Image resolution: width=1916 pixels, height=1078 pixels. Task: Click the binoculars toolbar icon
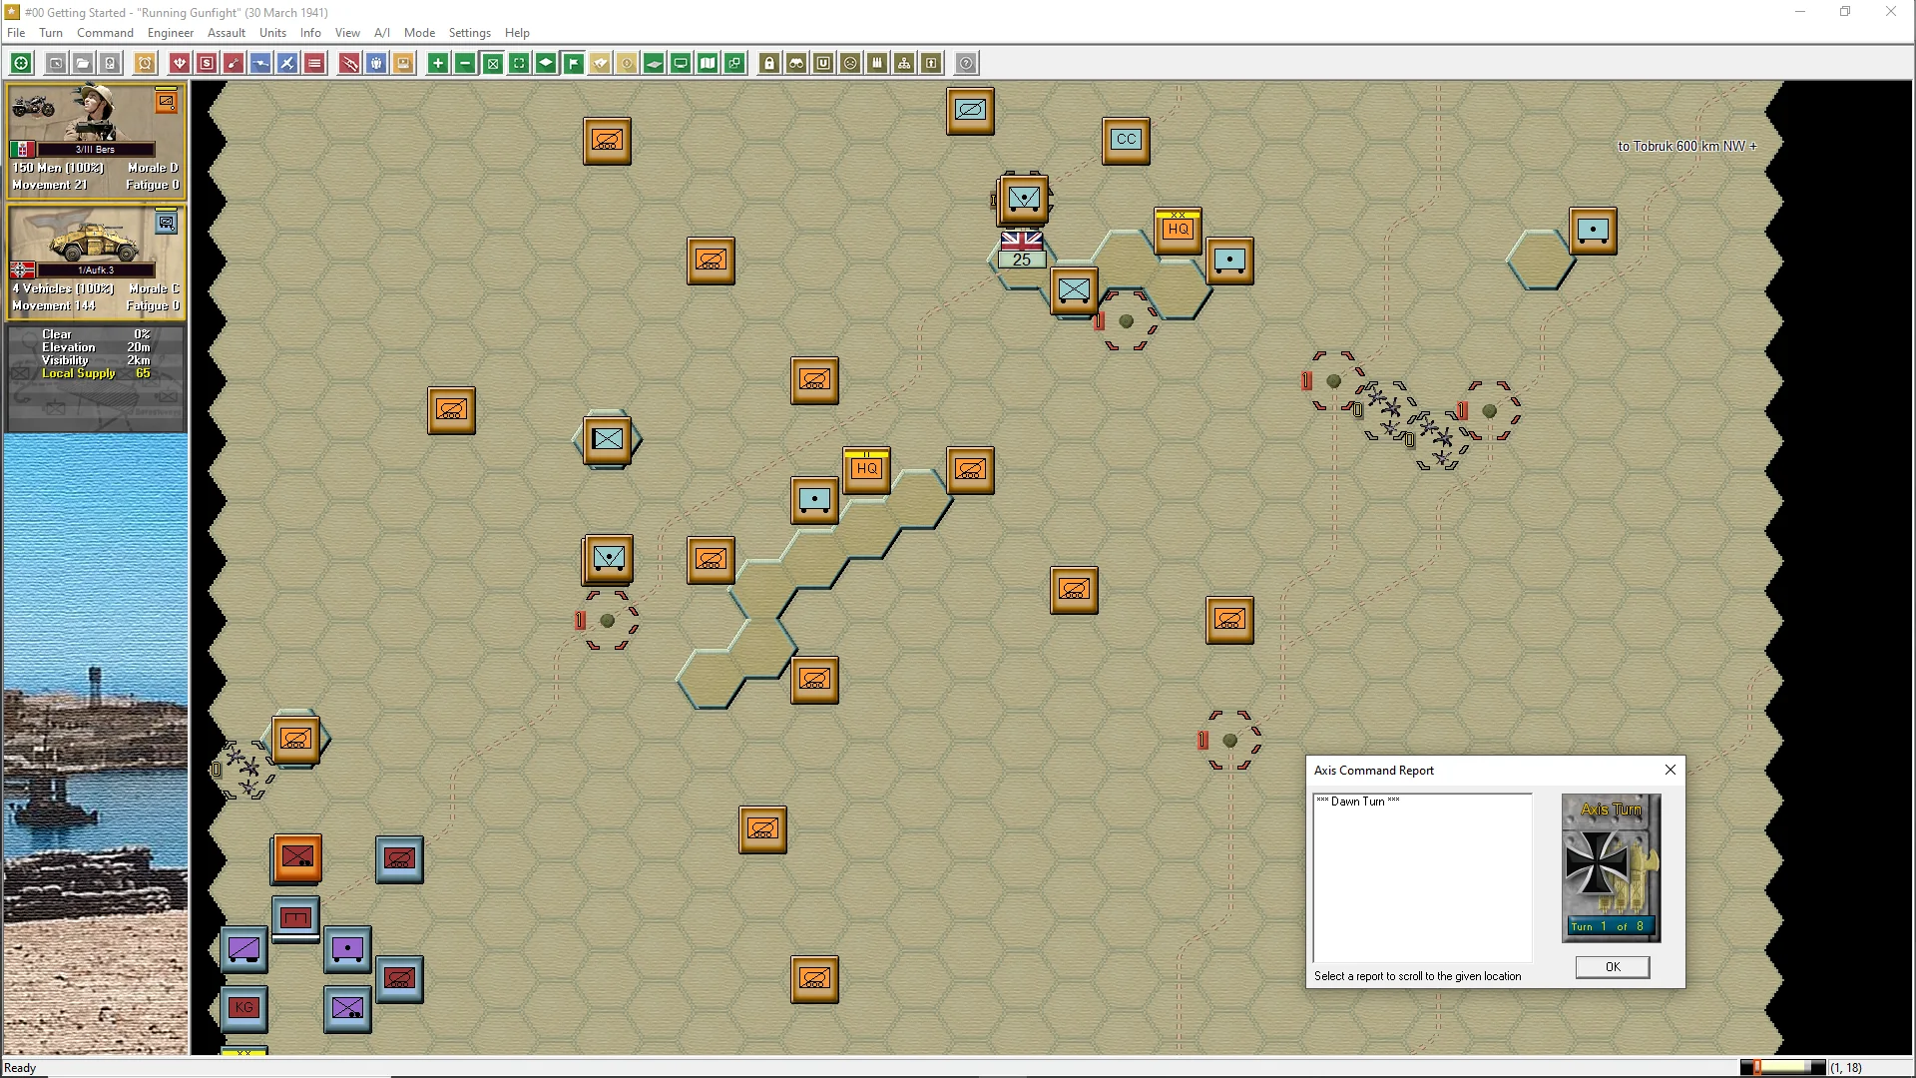coord(796,63)
